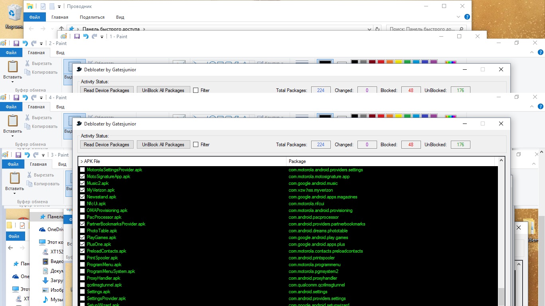Viewport: 545px width, 306px height.
Task: Click the Back arrow in Проводник window
Action: coord(32,29)
